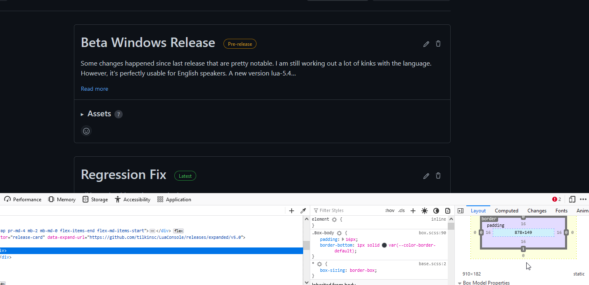Toggle Responsive Design Mode icon

572,199
